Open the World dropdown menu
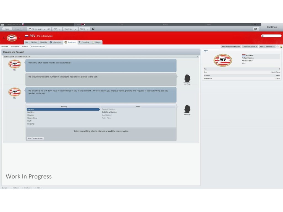 84,29
